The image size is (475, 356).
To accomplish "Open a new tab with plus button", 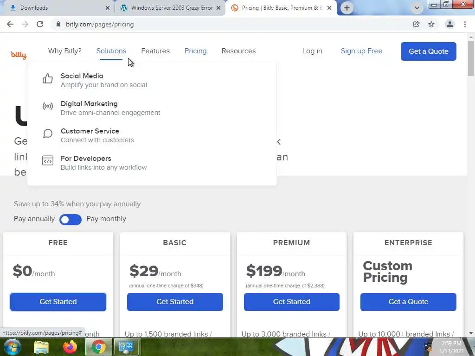I will [x=347, y=8].
